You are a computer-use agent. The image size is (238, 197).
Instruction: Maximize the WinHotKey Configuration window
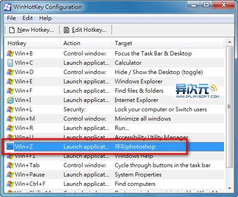pos(206,5)
